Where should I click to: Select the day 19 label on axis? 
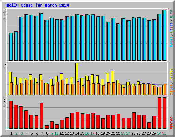[x=103, y=133]
